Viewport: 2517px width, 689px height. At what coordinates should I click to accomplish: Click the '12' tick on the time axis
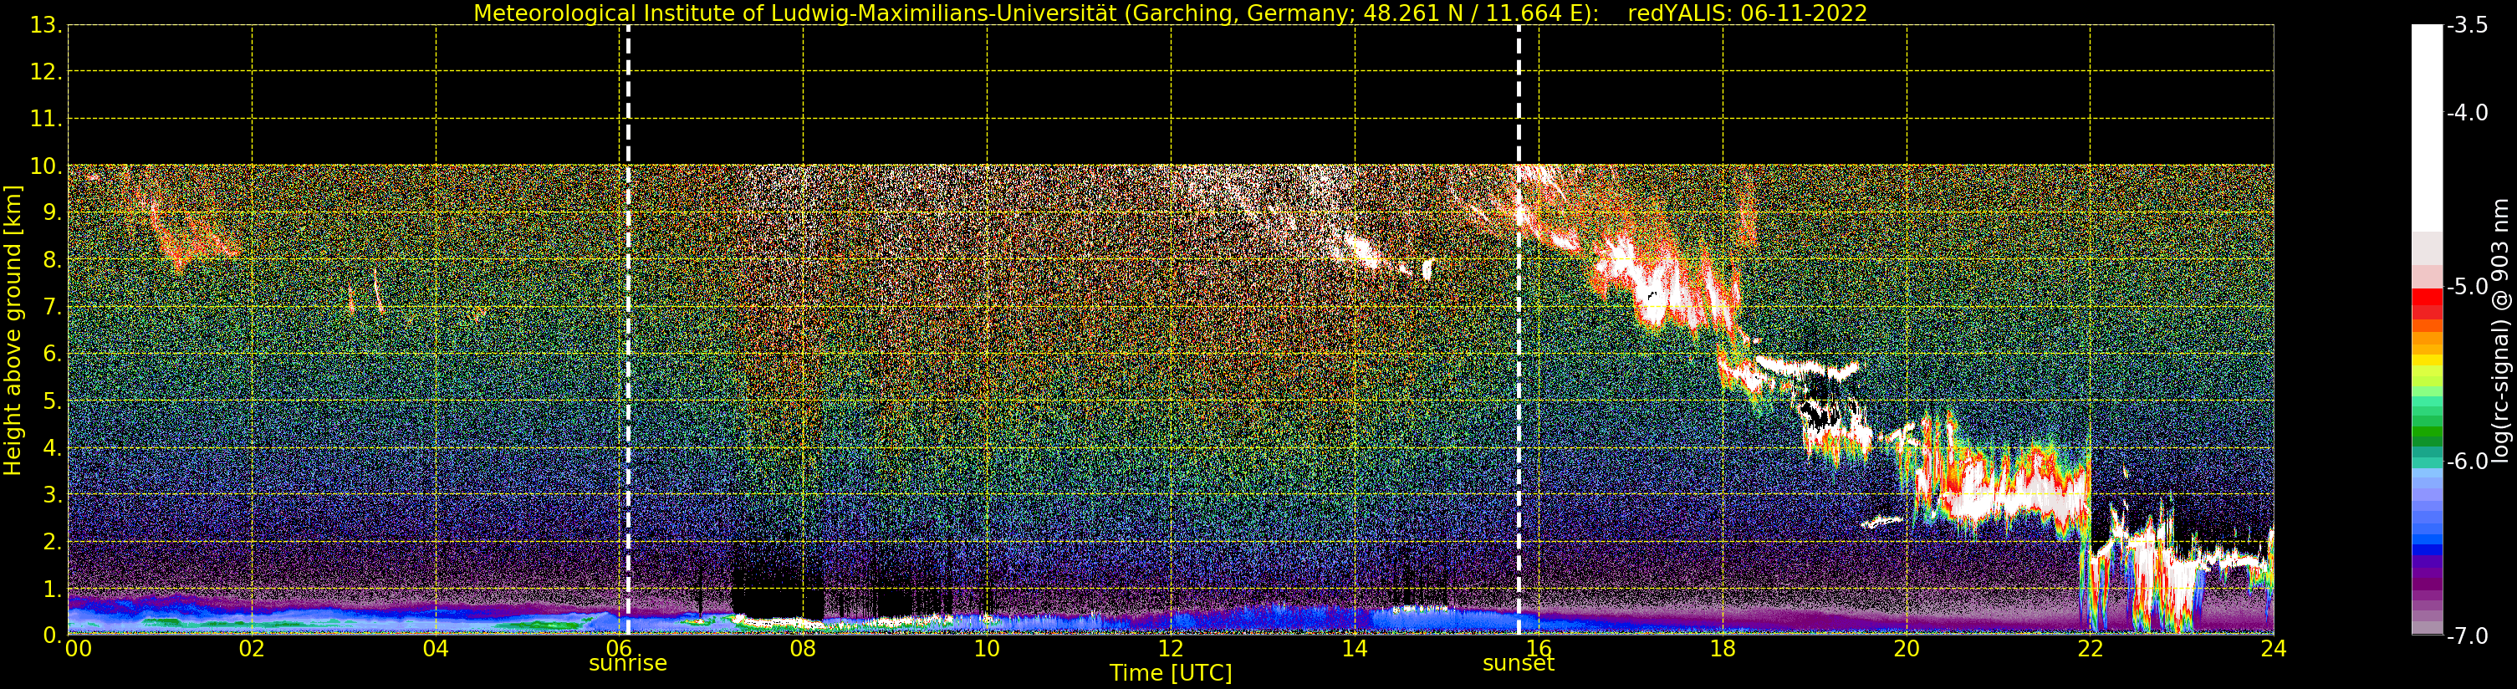[1171, 648]
